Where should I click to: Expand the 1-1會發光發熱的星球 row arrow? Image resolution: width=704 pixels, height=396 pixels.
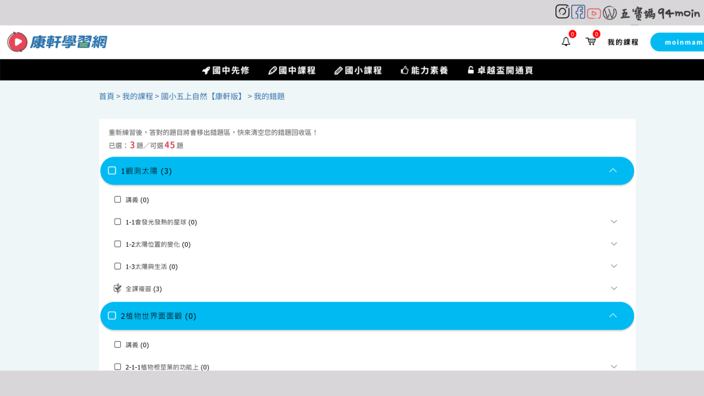(x=614, y=221)
